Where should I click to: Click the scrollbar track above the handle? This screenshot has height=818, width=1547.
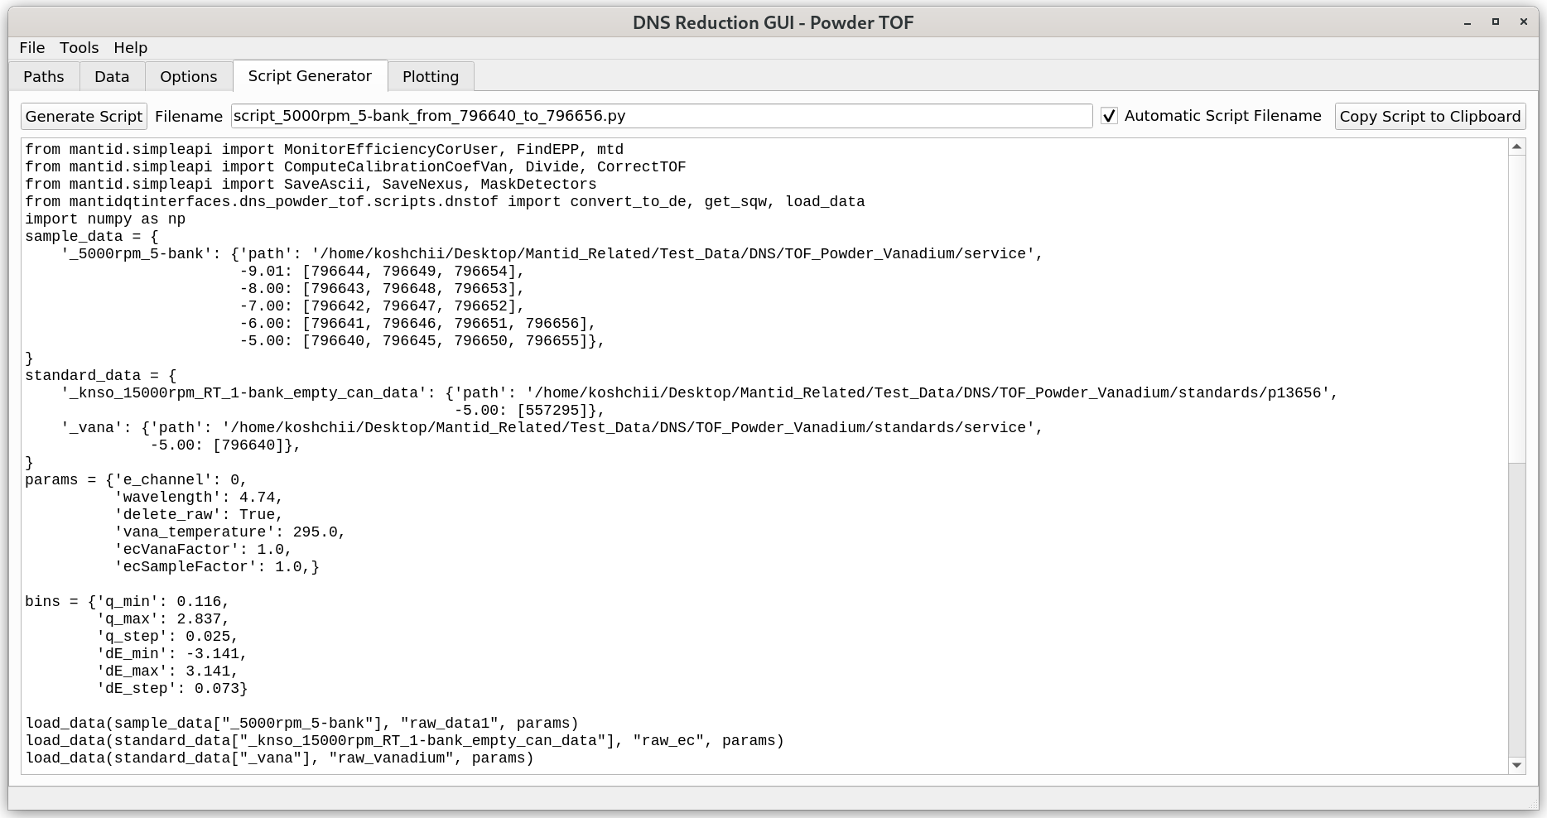1516,306
